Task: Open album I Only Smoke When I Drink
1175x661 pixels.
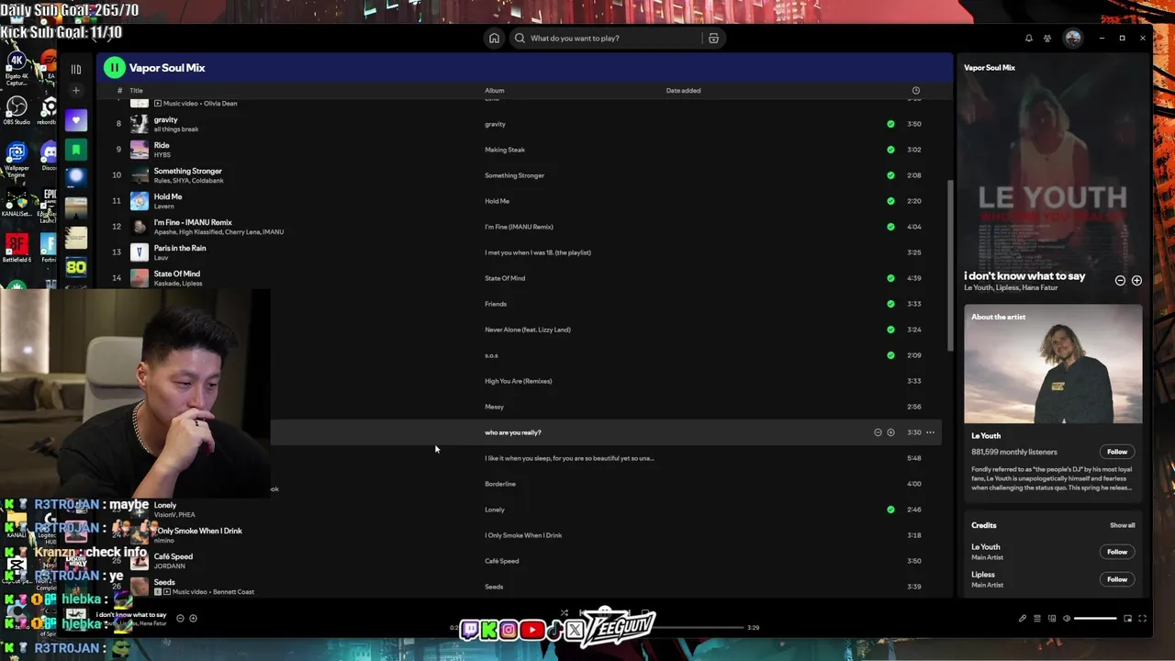Action: click(523, 535)
